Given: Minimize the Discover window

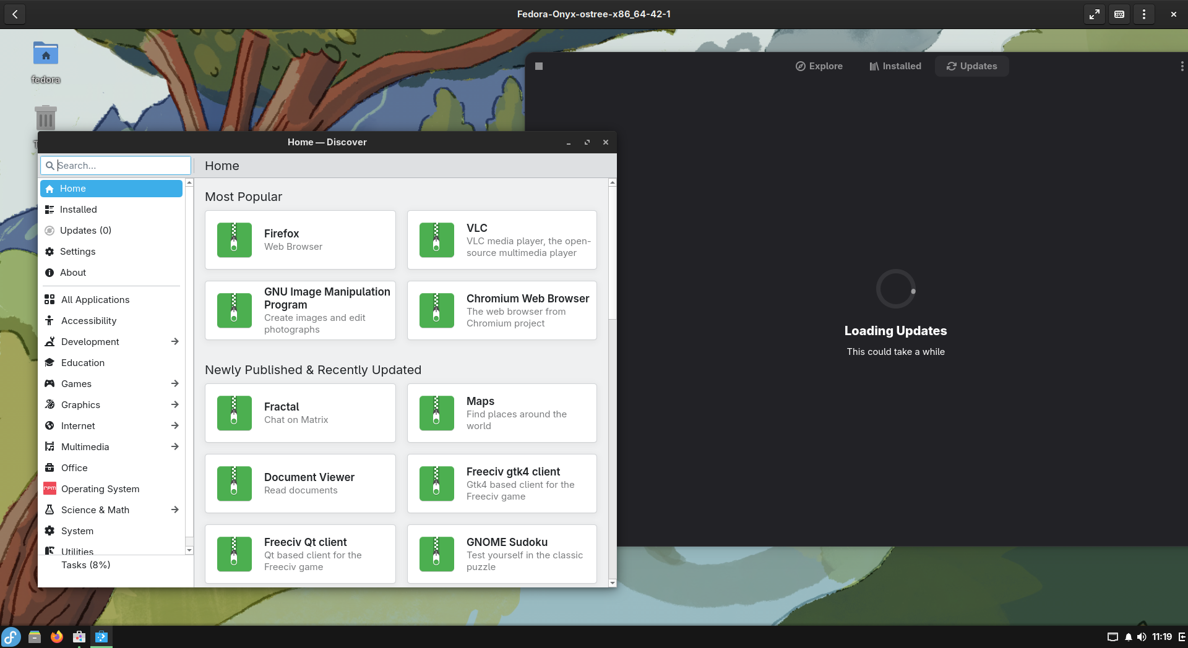Looking at the screenshot, I should 569,142.
